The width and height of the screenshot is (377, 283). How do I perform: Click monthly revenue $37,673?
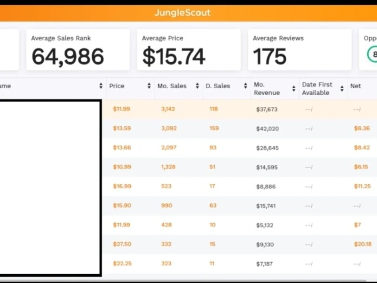(267, 109)
